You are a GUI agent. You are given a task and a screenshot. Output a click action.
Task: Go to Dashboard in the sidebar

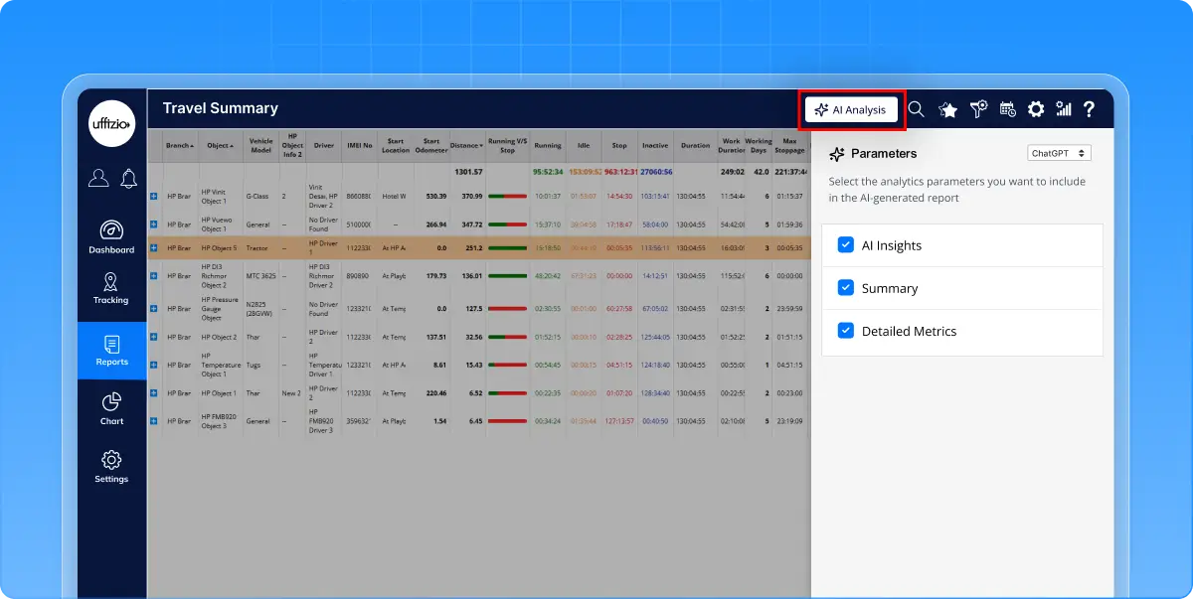click(111, 236)
